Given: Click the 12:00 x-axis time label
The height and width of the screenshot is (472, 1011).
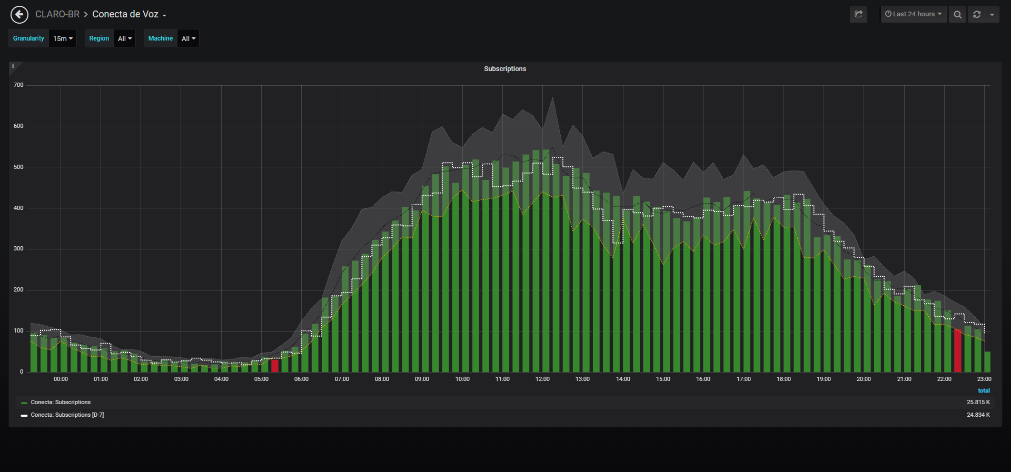Looking at the screenshot, I should [542, 379].
